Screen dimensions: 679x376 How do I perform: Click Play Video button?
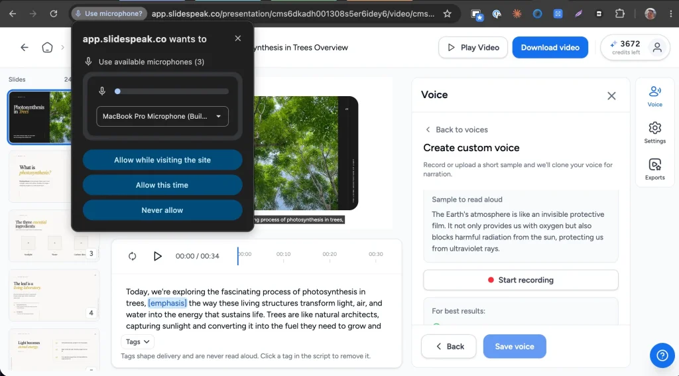473,48
